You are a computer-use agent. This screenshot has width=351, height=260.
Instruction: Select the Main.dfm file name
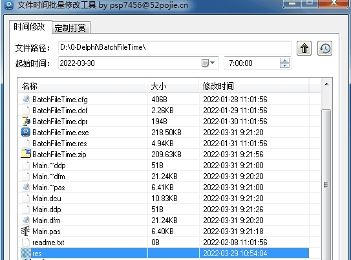[47, 221]
